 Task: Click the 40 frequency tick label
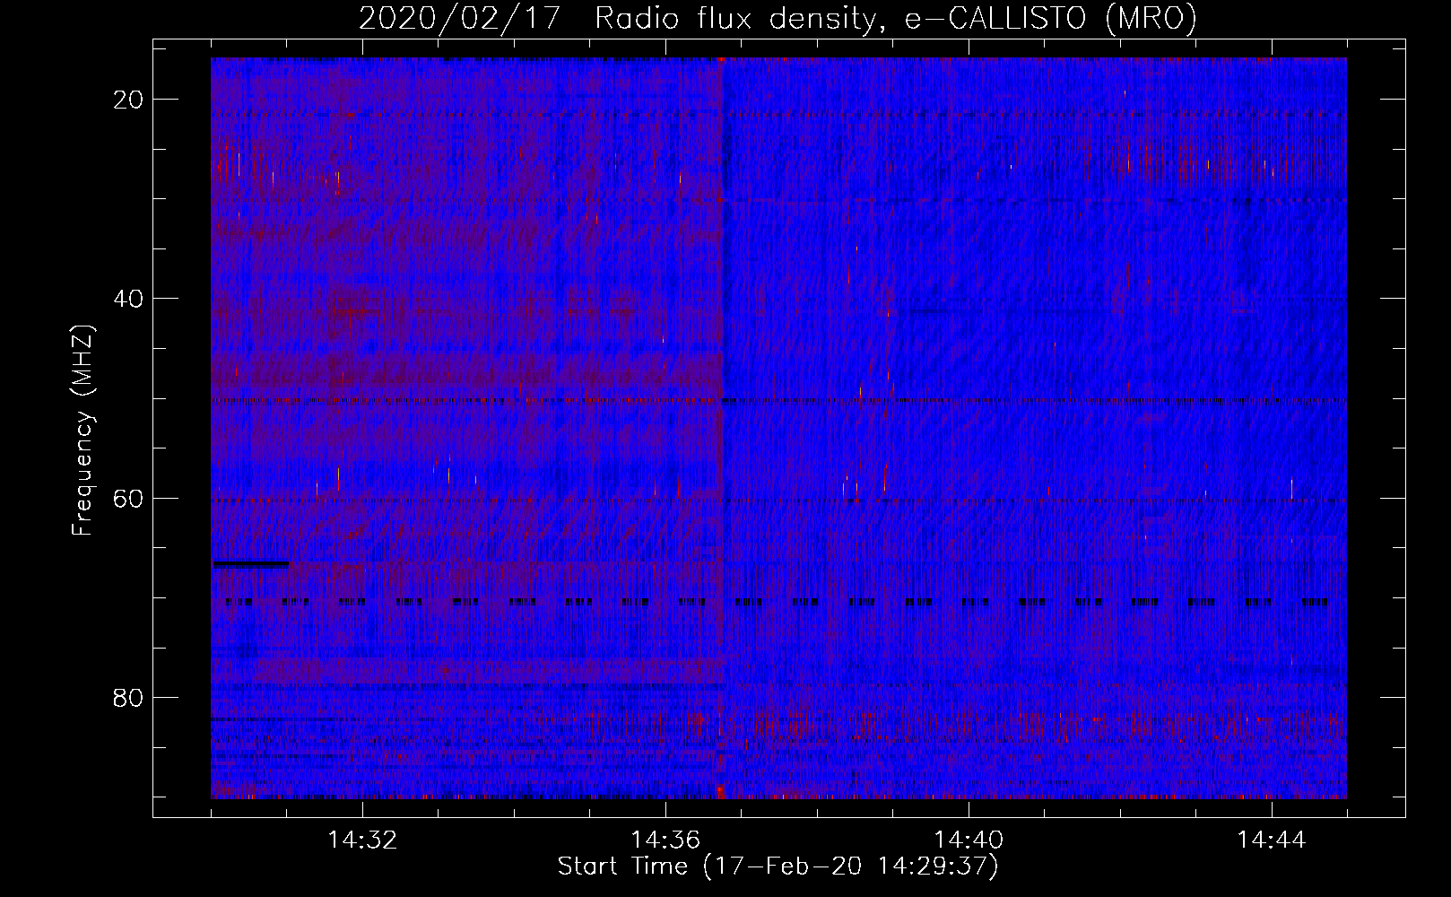click(129, 299)
